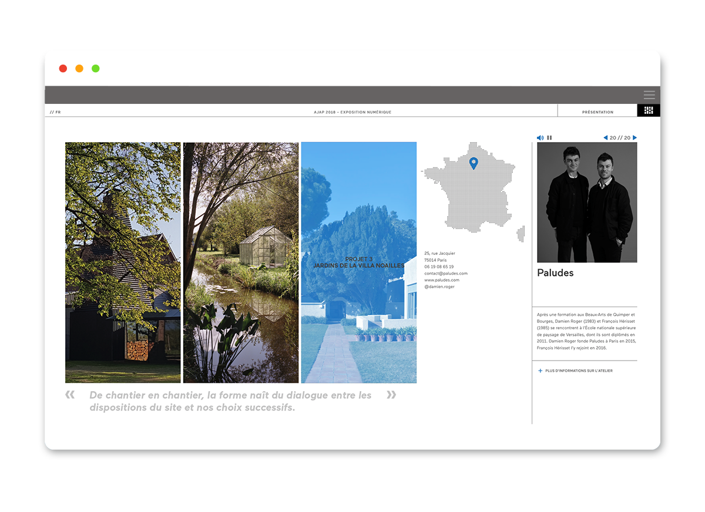
Task: Click the Paludes portrait photo
Action: point(587,203)
